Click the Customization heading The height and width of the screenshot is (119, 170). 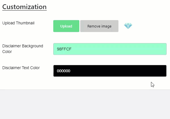[24, 7]
